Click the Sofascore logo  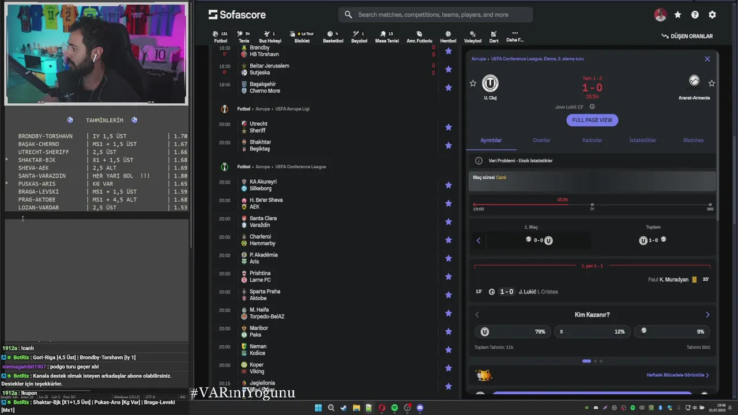(x=237, y=14)
